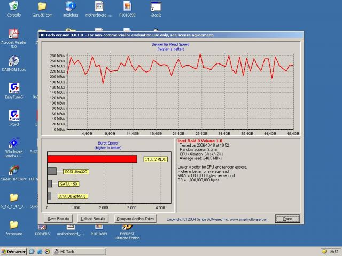Click the SATA 150 label

(x=68, y=184)
